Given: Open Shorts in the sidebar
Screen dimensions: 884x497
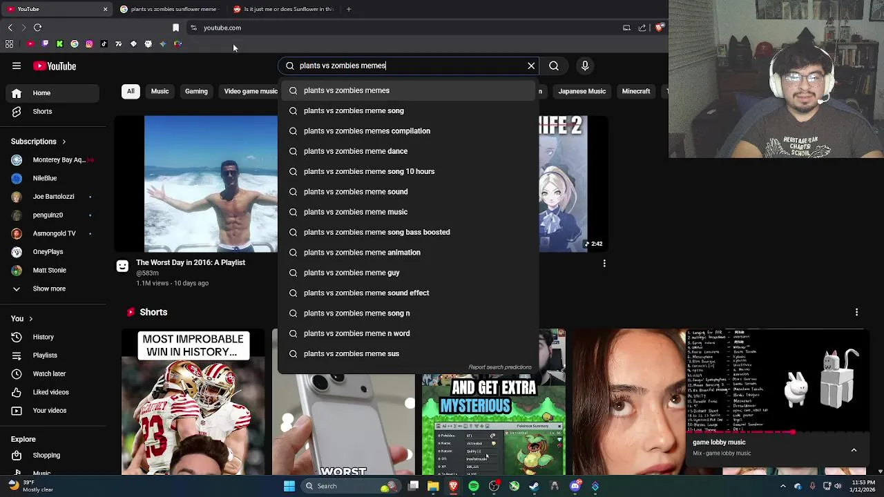Looking at the screenshot, I should tap(52, 112).
